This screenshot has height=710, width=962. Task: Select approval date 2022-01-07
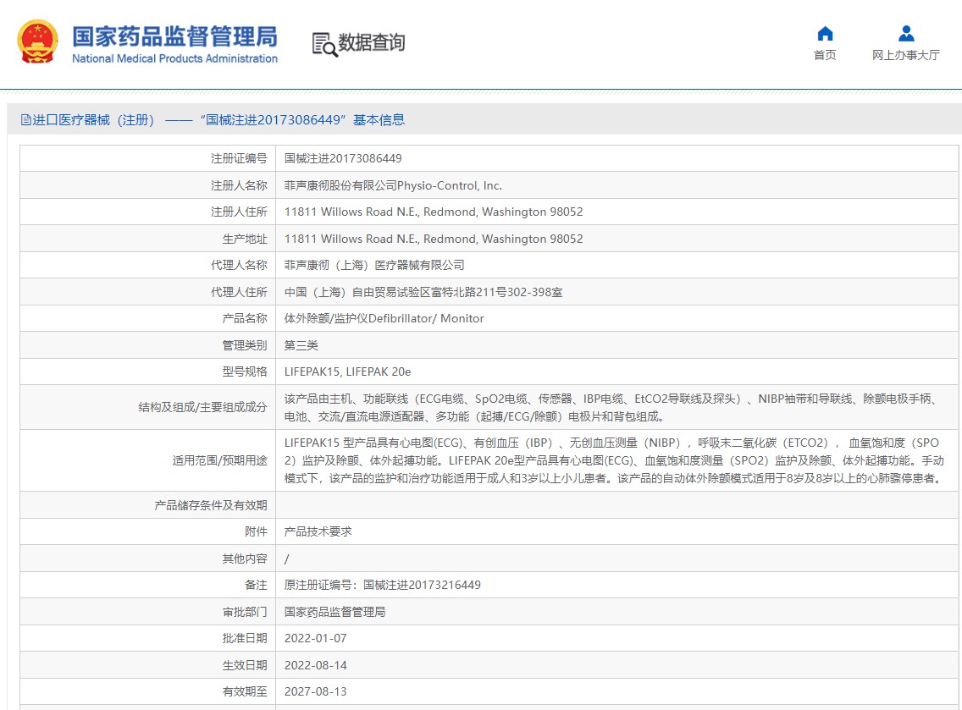coord(315,638)
